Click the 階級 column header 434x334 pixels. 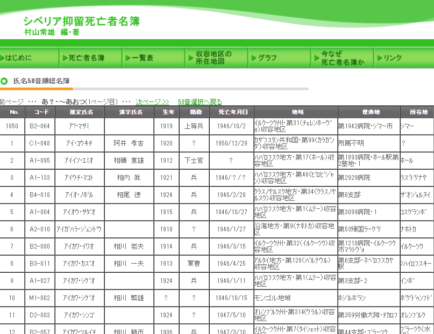(x=194, y=112)
